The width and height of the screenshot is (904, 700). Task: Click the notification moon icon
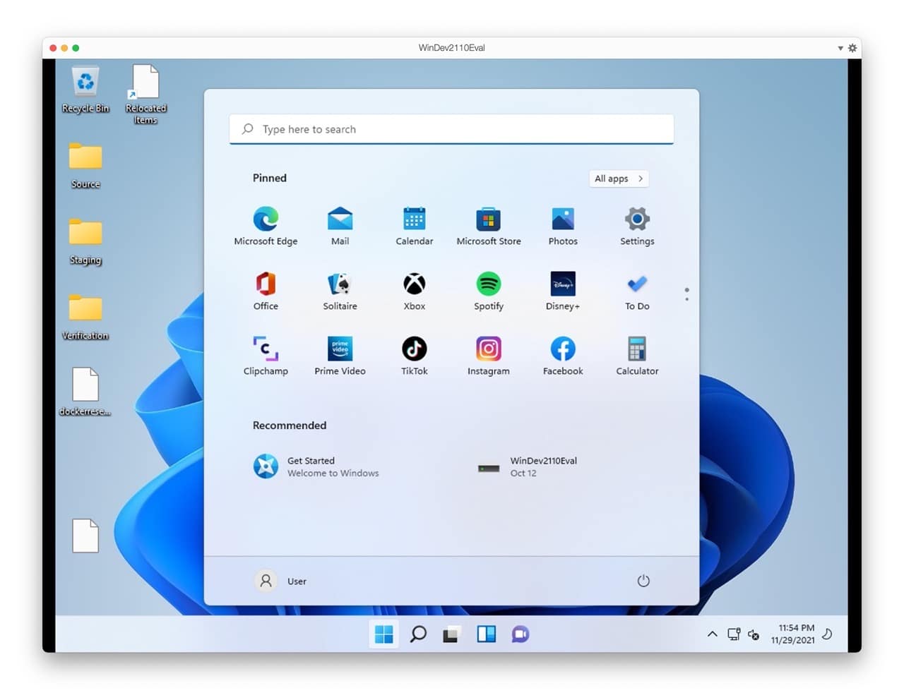pos(828,634)
